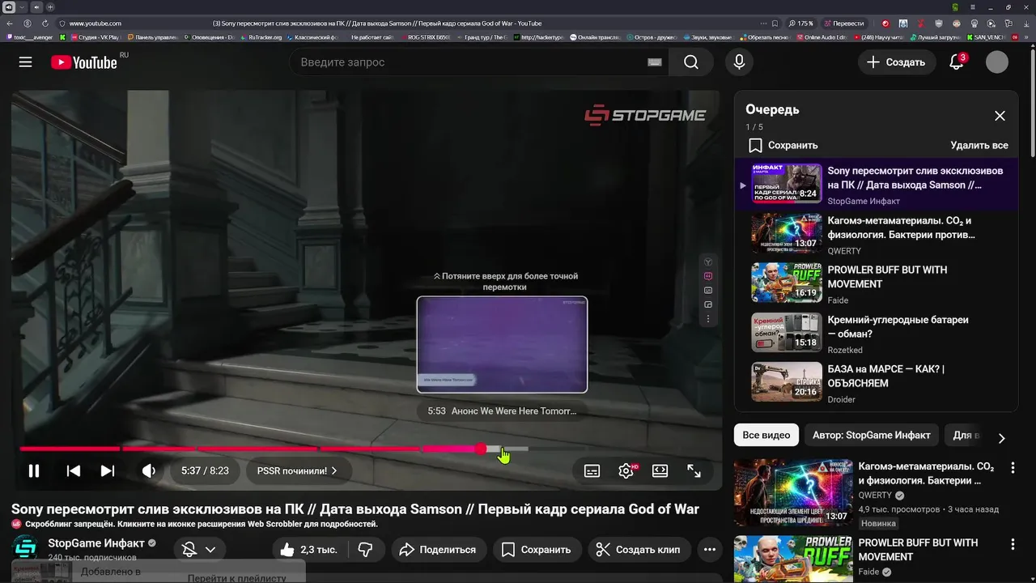Play the Sony queue item

pyautogui.click(x=877, y=185)
